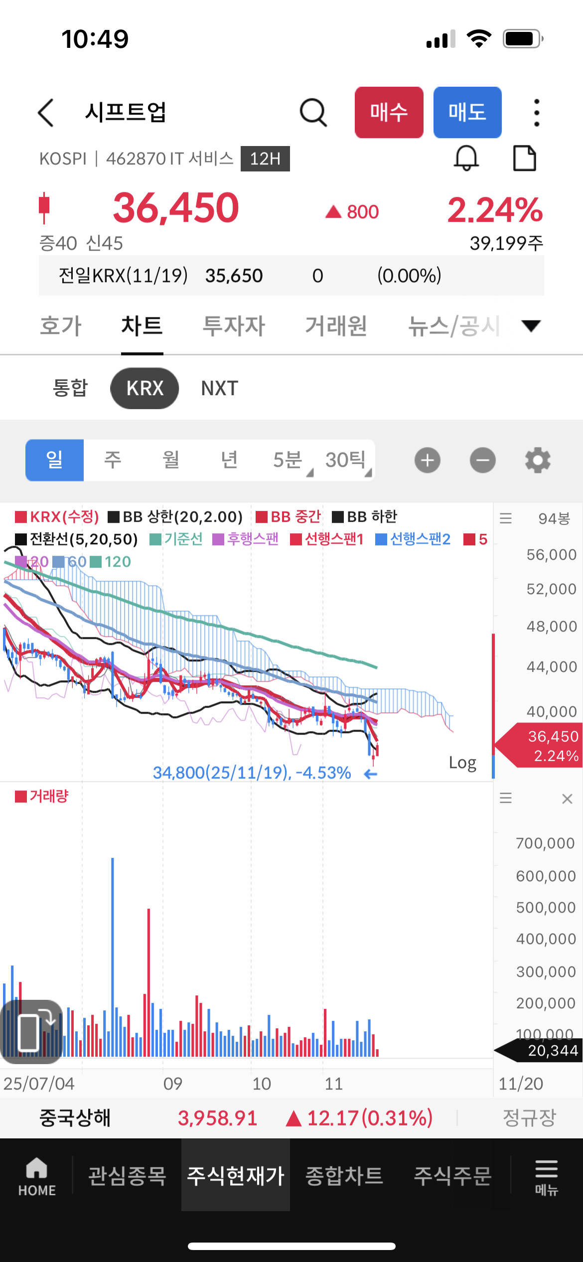Tap the 94봉 bar count label
The height and width of the screenshot is (1262, 583).
554,518
